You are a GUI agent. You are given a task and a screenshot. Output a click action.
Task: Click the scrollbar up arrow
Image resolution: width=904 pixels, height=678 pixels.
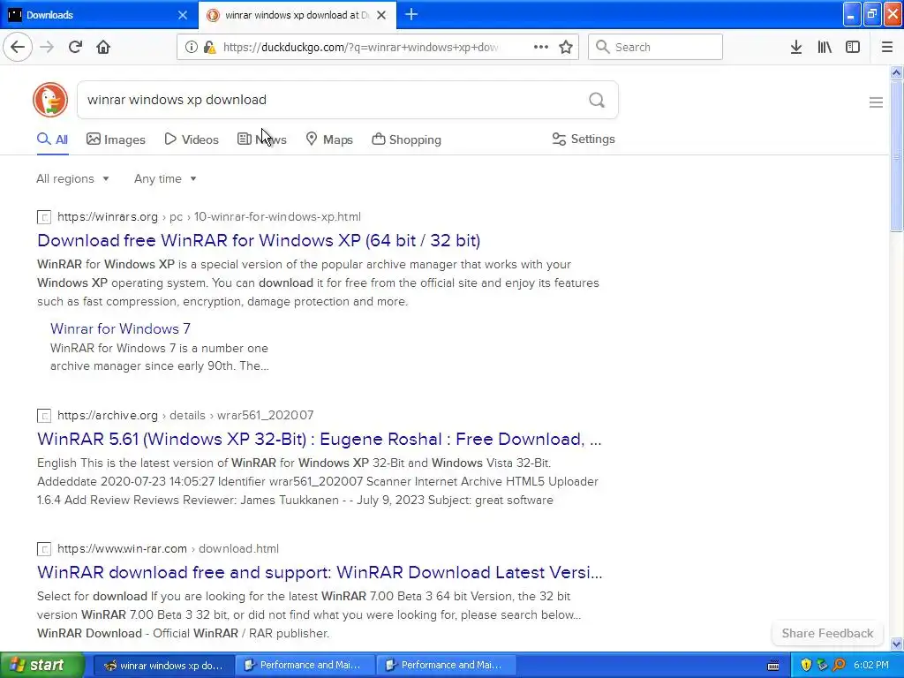tap(896, 72)
